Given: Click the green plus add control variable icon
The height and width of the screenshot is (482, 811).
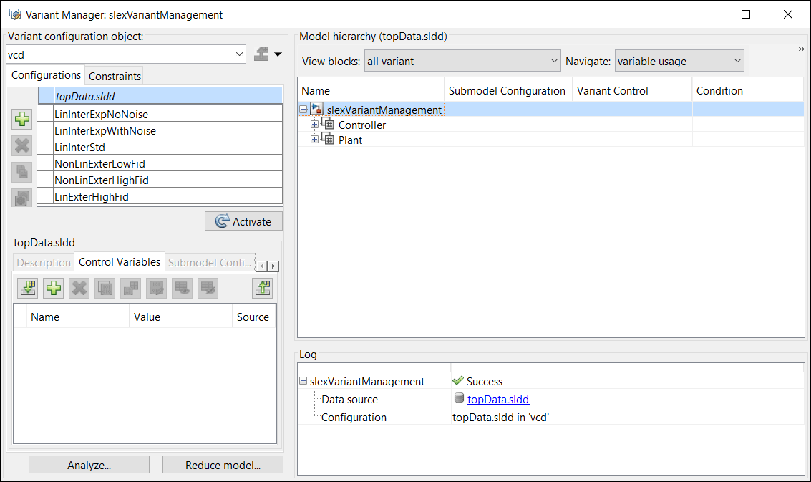Looking at the screenshot, I should pyautogui.click(x=53, y=288).
